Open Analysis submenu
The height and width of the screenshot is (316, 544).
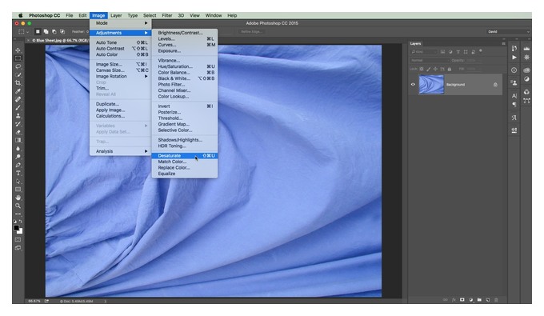coord(120,151)
